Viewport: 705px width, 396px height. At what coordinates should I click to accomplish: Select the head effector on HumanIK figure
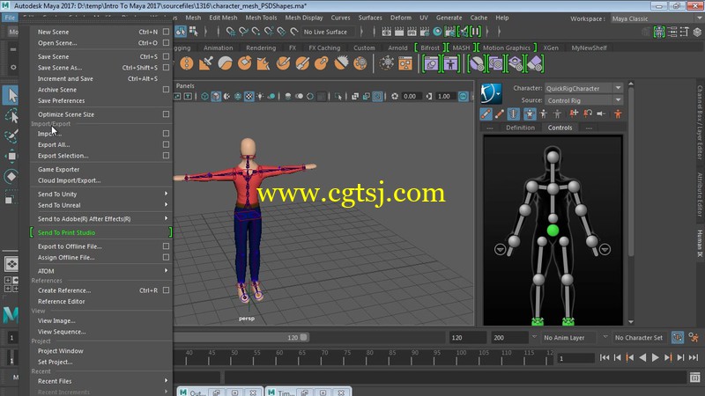tap(553, 158)
